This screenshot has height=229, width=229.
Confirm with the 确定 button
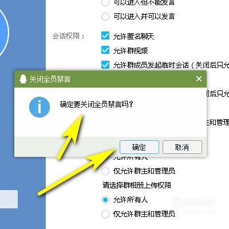point(139,147)
